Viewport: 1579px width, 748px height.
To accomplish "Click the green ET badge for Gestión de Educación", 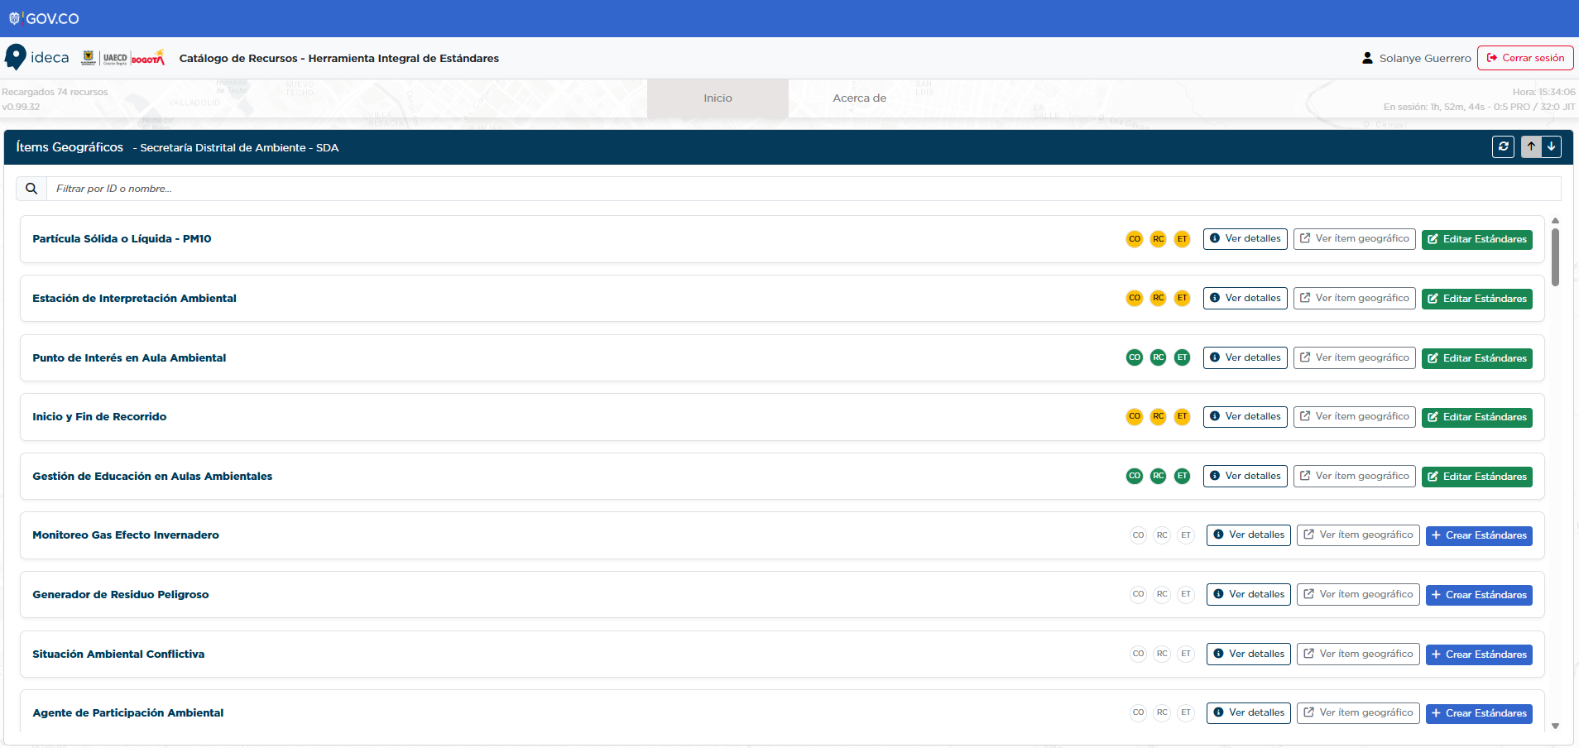I will 1182,476.
